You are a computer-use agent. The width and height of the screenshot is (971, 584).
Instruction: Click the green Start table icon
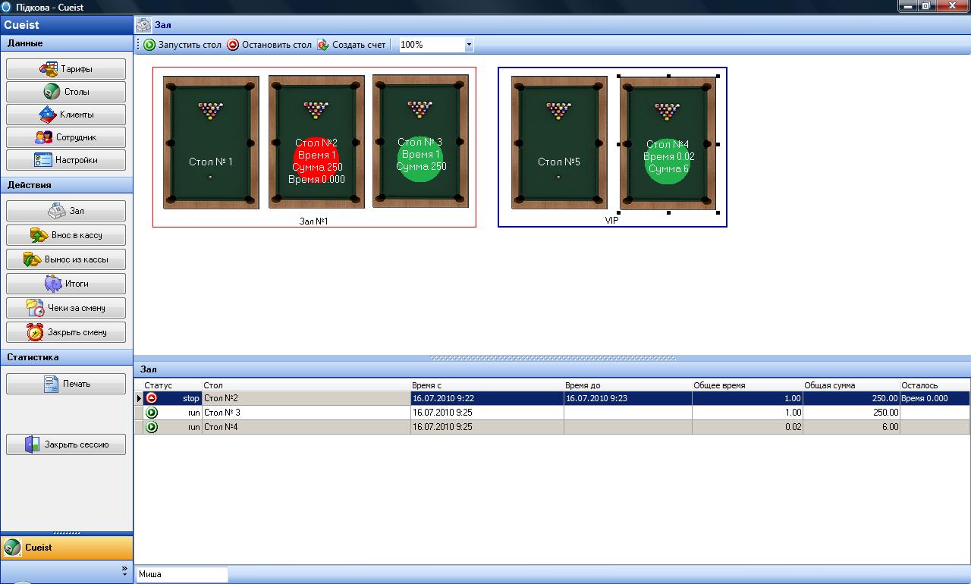click(149, 45)
